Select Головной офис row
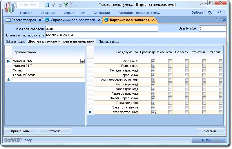Viewport: 232px width, 149px height. pyautogui.click(x=48, y=75)
